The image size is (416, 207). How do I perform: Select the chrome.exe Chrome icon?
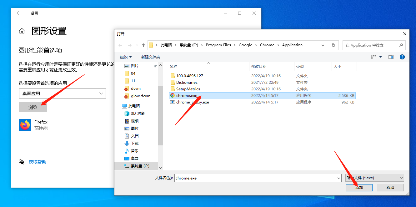tap(173, 96)
